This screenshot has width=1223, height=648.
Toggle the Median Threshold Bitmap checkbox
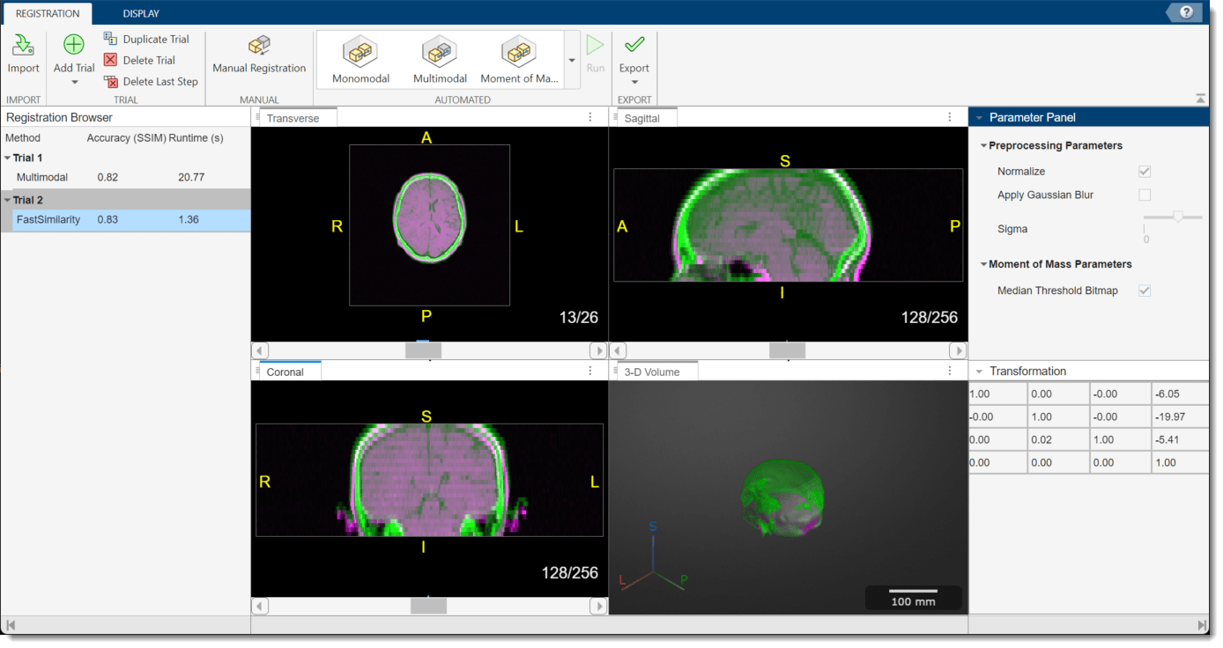coord(1145,291)
